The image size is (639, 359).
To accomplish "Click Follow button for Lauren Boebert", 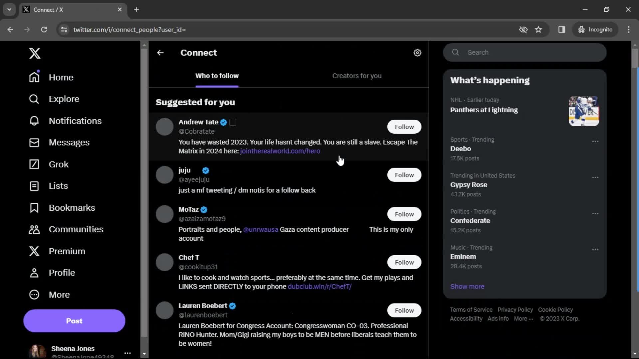I will (x=404, y=310).
